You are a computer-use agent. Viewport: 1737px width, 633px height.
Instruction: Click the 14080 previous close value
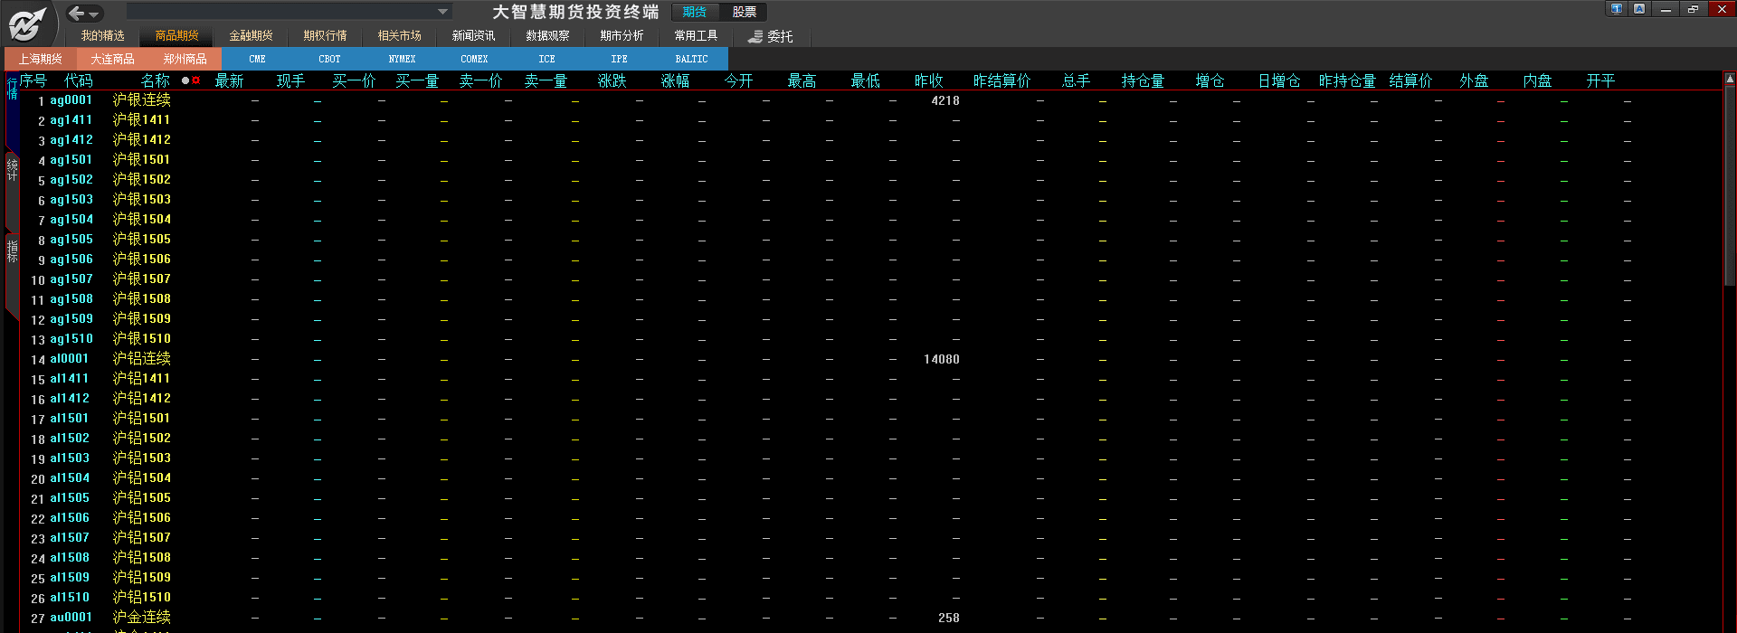tap(942, 359)
